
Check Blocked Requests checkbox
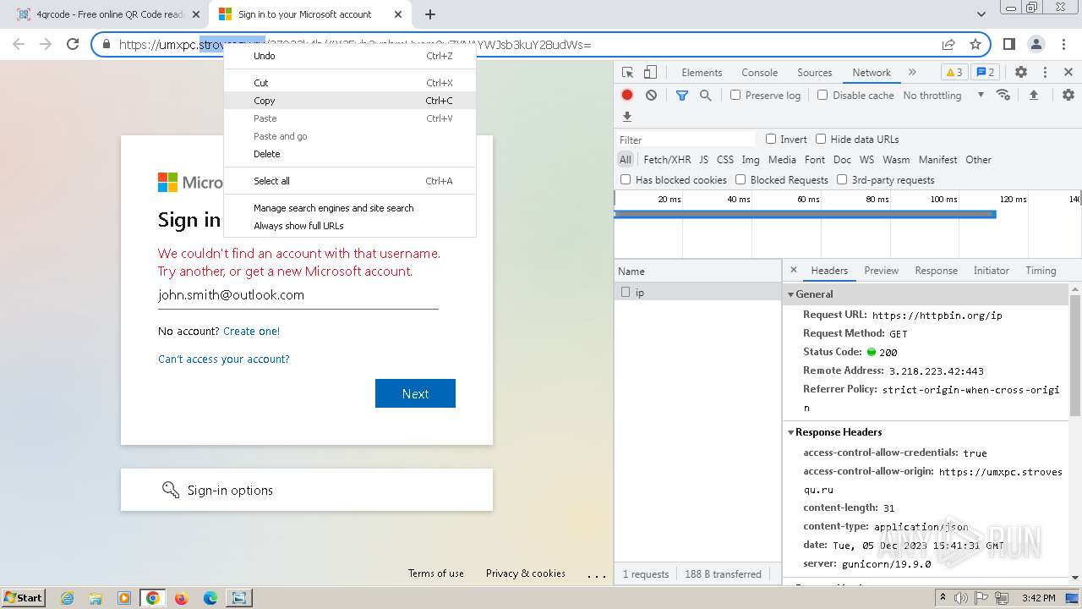pos(740,179)
